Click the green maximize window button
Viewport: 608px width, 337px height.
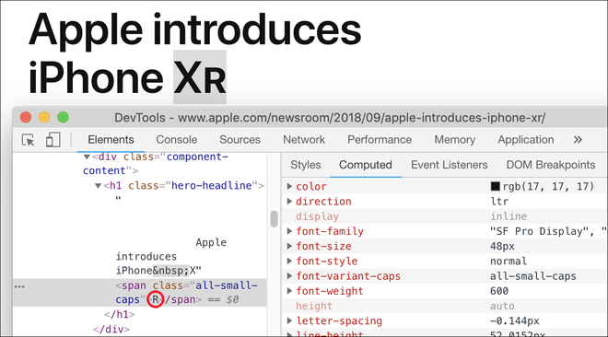pos(63,117)
